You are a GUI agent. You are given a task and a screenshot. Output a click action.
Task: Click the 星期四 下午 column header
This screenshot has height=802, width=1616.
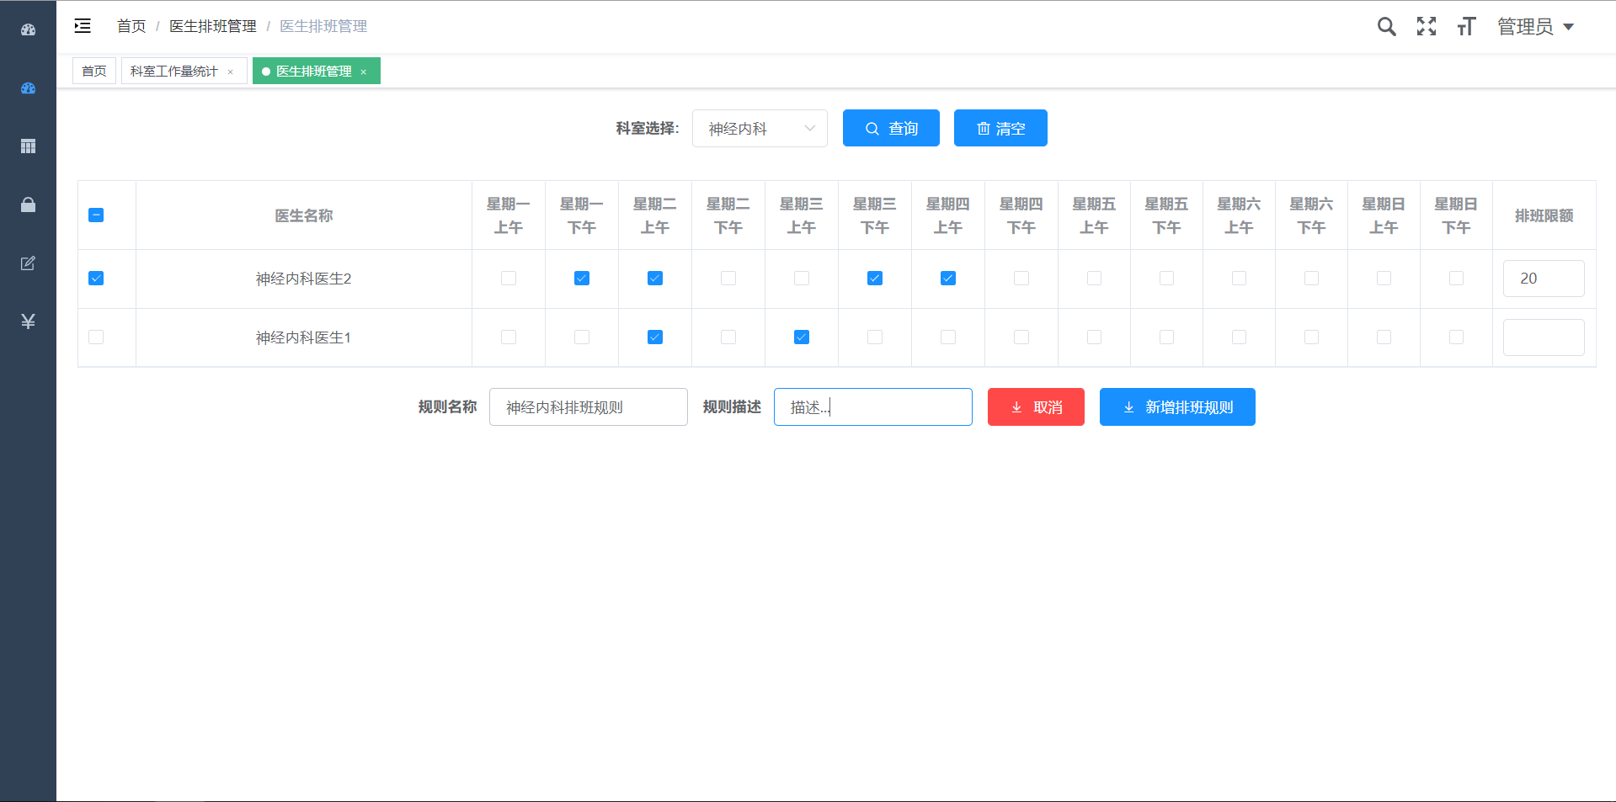(x=1021, y=215)
